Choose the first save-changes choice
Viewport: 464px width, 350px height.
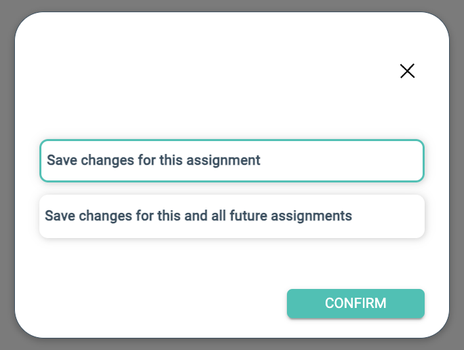tap(231, 161)
